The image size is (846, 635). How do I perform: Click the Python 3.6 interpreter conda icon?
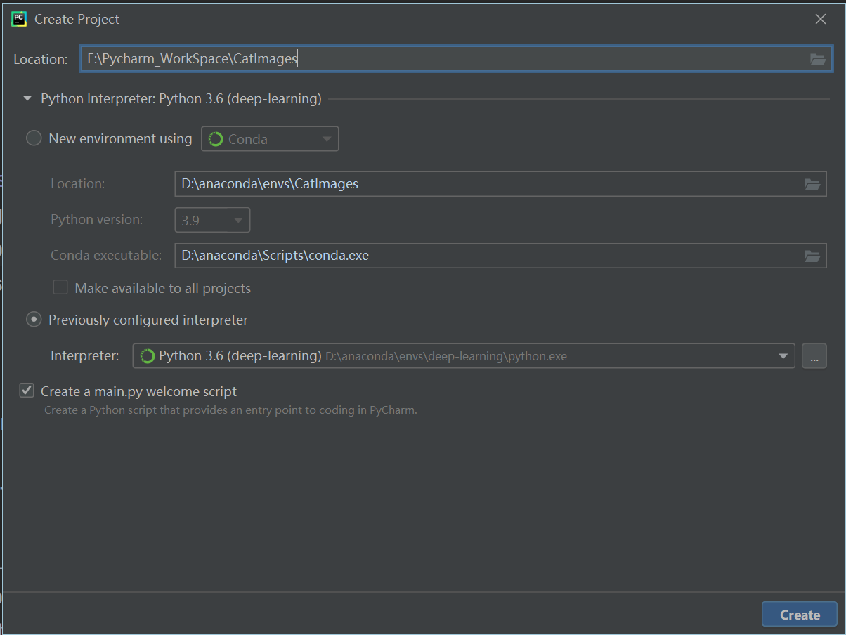tap(148, 356)
